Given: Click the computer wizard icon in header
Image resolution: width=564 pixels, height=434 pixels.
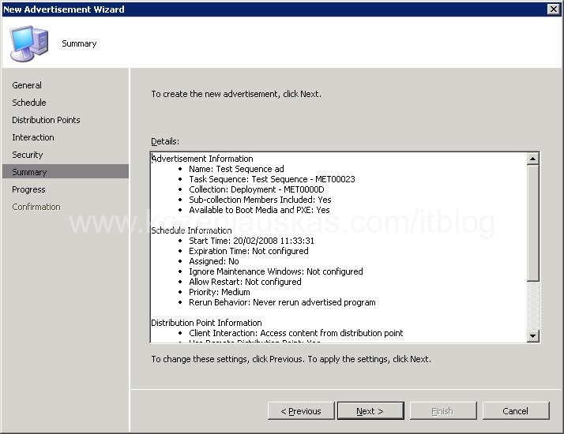Looking at the screenshot, I should (x=28, y=43).
